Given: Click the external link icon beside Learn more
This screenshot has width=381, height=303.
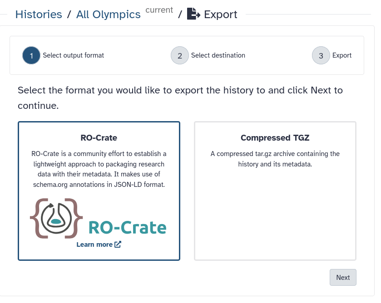Looking at the screenshot, I should point(117,244).
